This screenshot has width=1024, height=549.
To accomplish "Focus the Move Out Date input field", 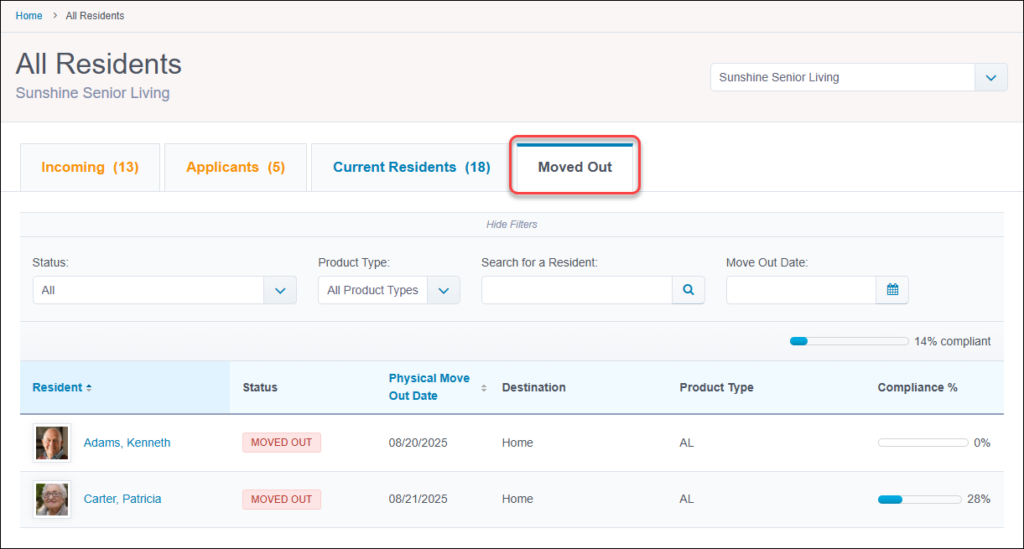I will [801, 290].
